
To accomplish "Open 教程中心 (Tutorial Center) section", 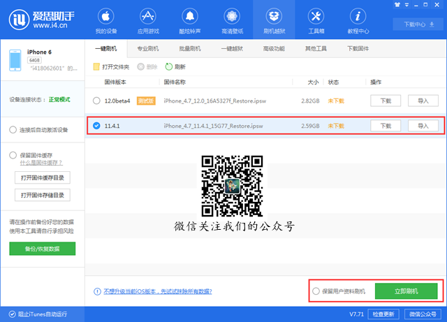I will [x=358, y=21].
